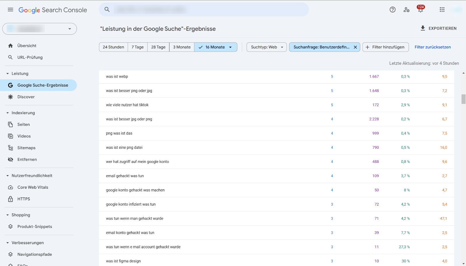Viewport: 466px width, 266px height.
Task: Click query 'email konto gehackt was tun'
Action: pos(130,233)
